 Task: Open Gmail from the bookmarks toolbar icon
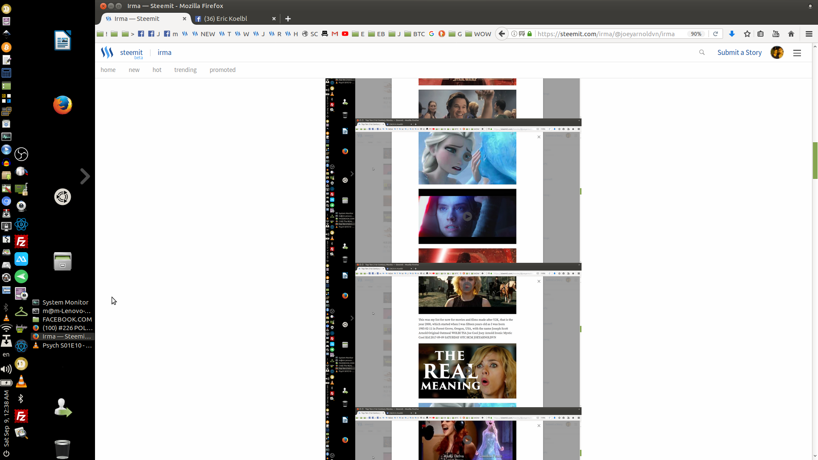[334, 34]
